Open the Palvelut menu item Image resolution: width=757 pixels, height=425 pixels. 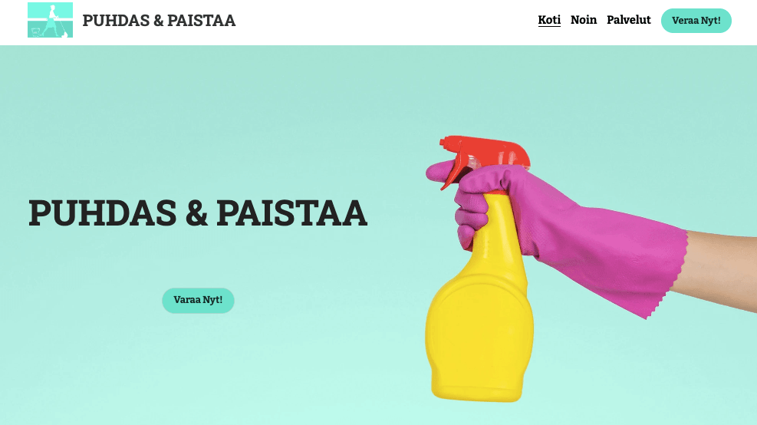click(x=629, y=20)
